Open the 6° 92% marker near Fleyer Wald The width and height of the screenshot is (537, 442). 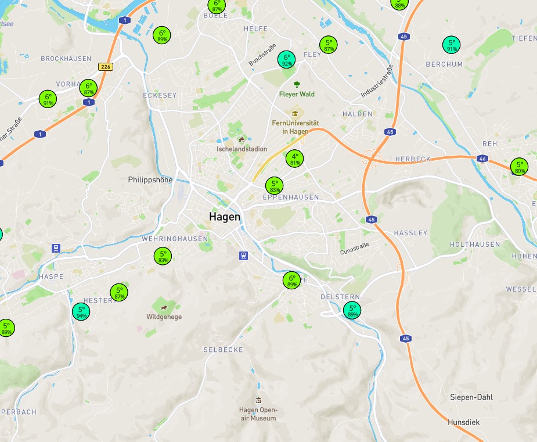(x=286, y=59)
